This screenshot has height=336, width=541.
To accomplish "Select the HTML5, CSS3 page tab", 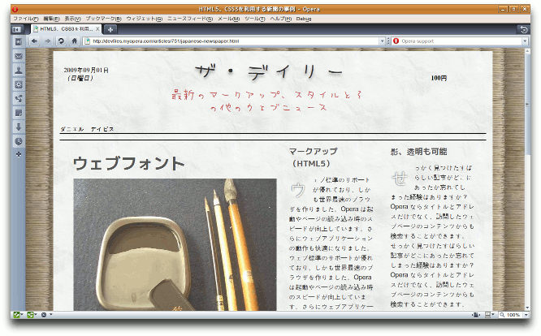I will point(67,29).
